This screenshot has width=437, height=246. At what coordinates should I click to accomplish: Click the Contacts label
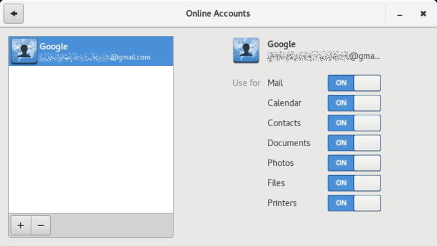[x=284, y=123]
